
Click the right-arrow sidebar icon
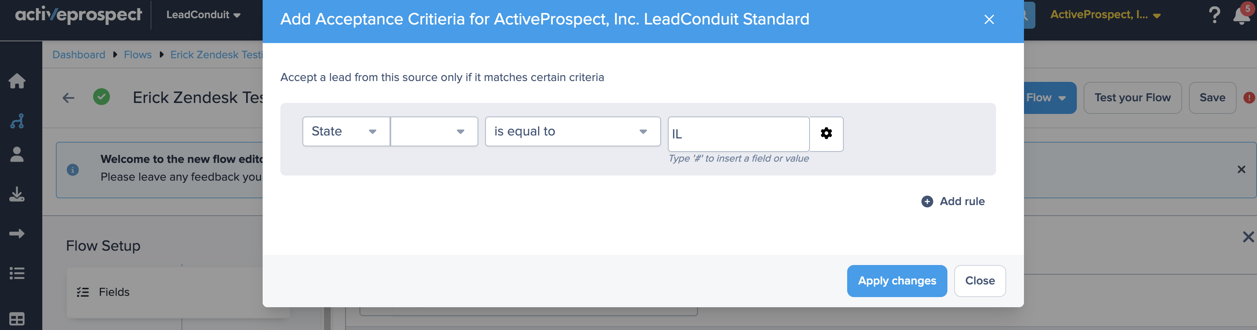pos(17,234)
